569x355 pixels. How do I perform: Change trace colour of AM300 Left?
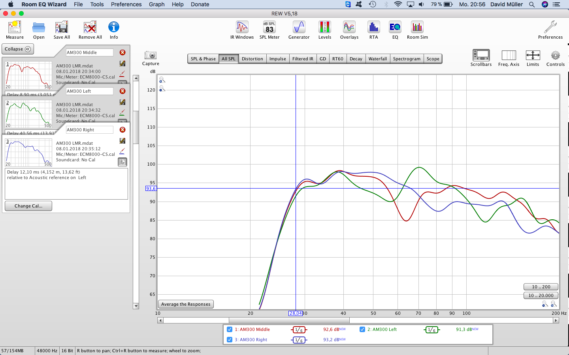click(x=122, y=112)
